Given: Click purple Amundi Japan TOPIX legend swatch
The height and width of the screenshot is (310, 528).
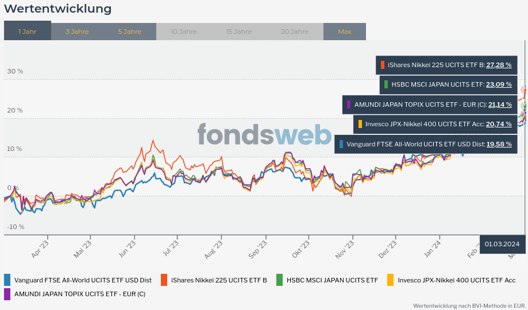Looking at the screenshot, I should pos(7,294).
